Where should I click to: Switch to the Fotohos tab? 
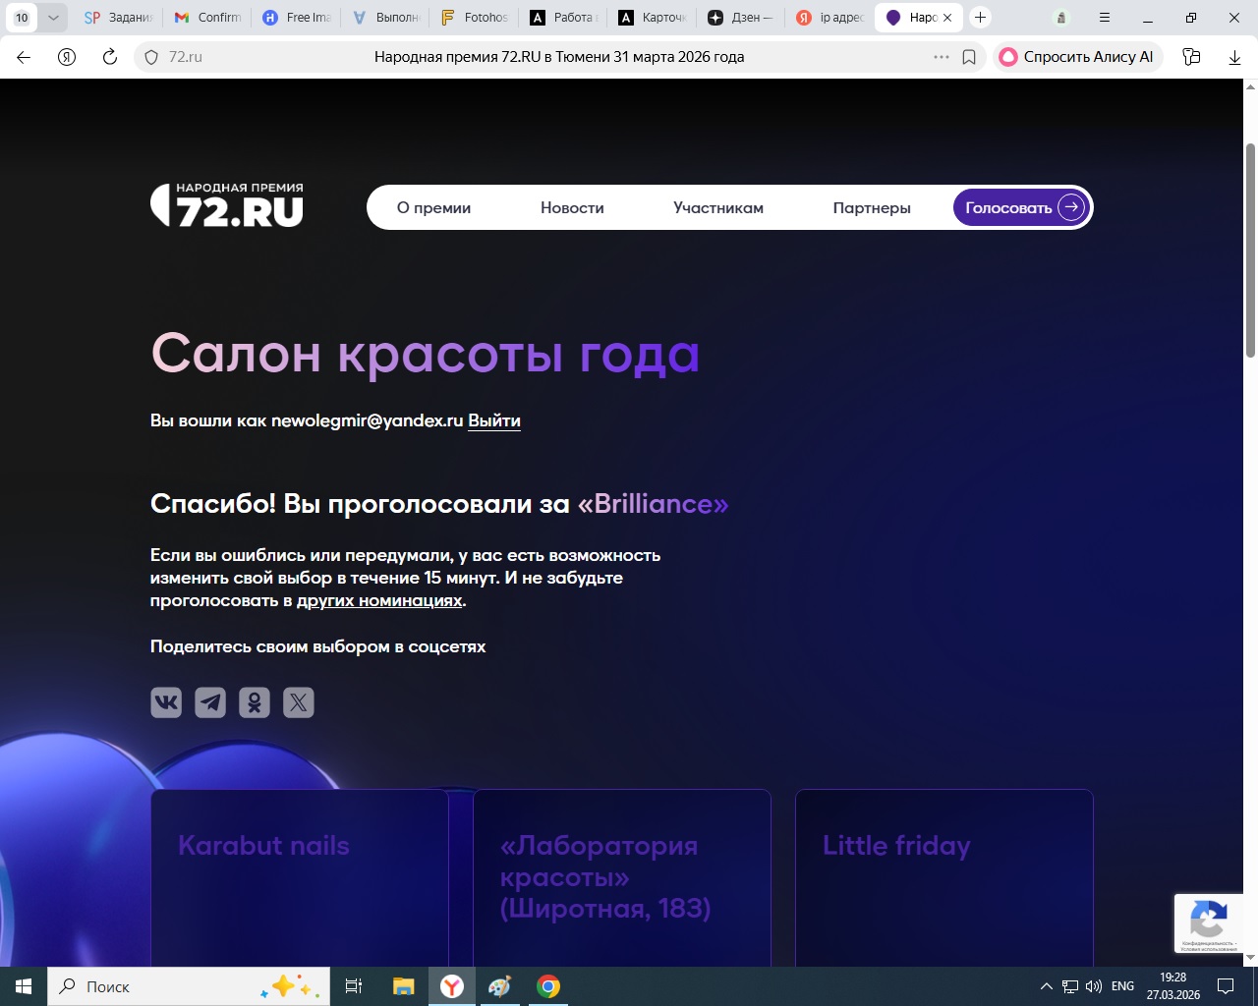click(475, 18)
